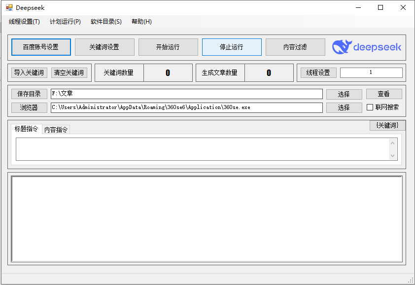This screenshot has width=415, height=285.
Task: Click the instruction box scroll up arrow
Action: [x=392, y=143]
